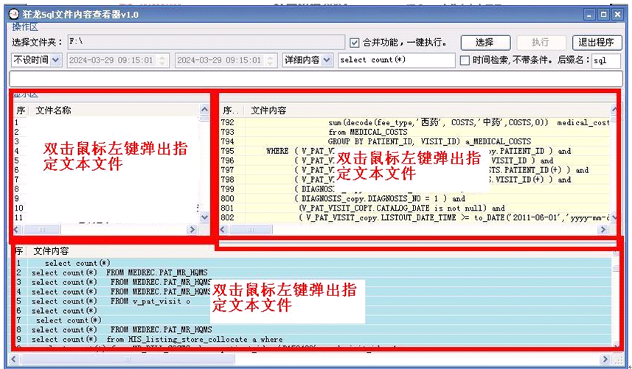The image size is (632, 369).
Task: Click the file list horizontal scrollbar thumb
Action: pos(42,230)
